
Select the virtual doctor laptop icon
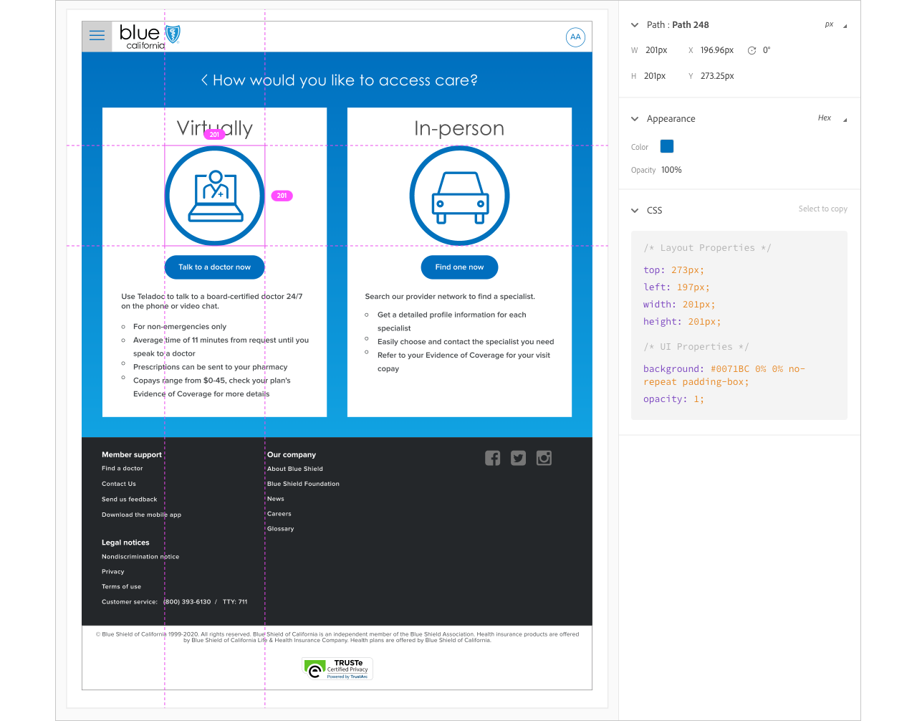215,196
